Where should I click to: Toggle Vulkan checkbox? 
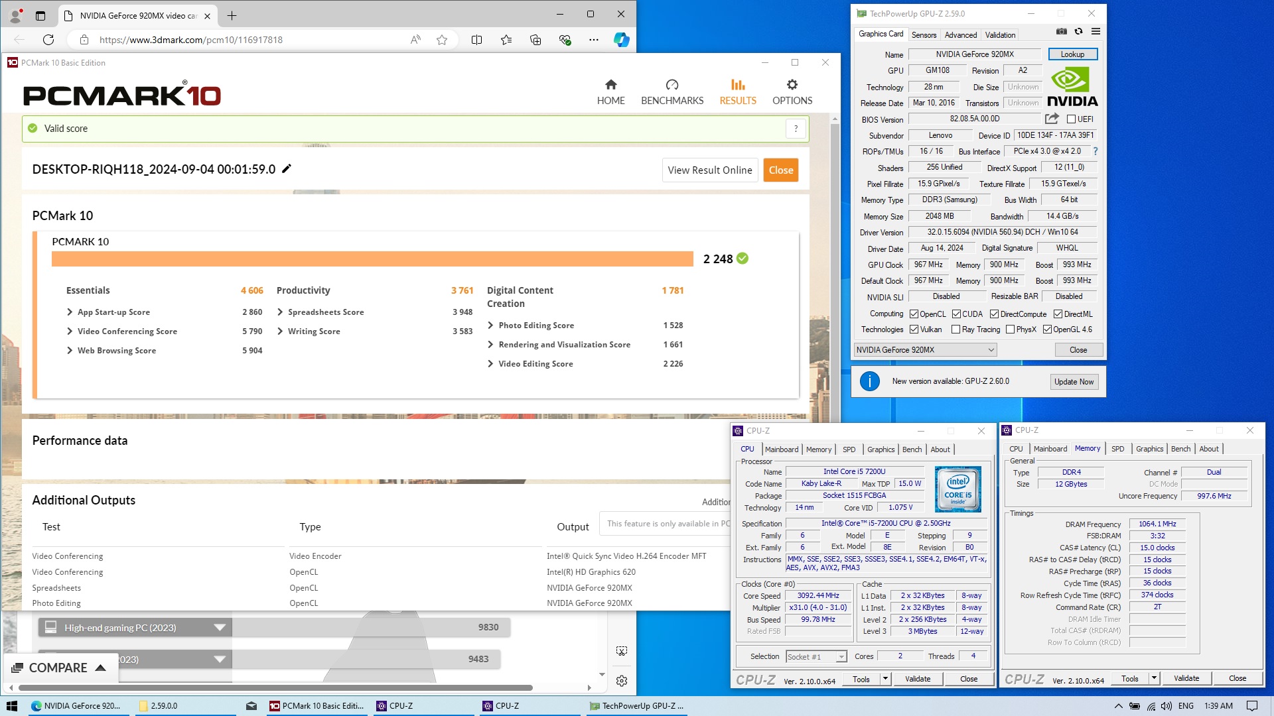[914, 329]
